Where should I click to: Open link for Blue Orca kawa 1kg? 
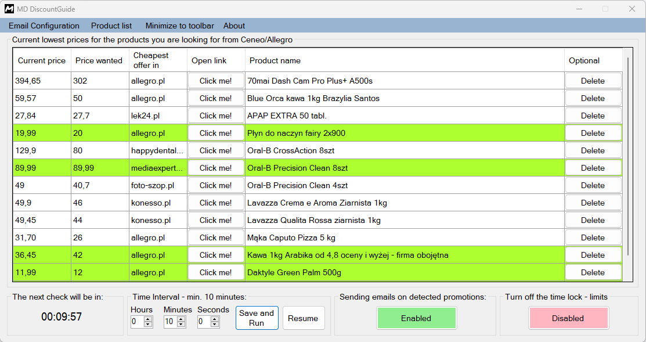pyautogui.click(x=216, y=98)
